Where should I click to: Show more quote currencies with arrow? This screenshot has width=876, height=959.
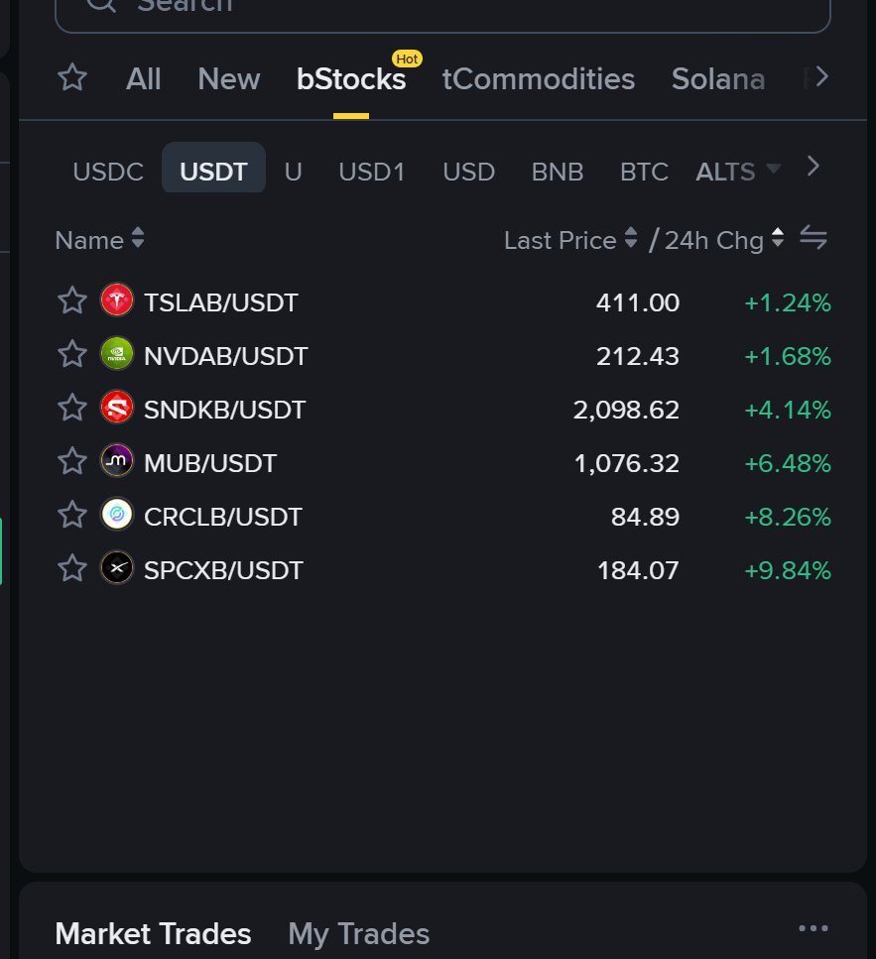[813, 167]
